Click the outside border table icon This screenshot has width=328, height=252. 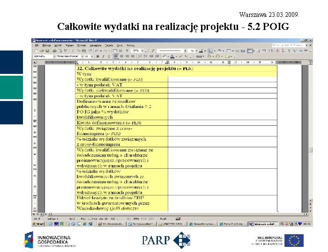[x=211, y=50]
